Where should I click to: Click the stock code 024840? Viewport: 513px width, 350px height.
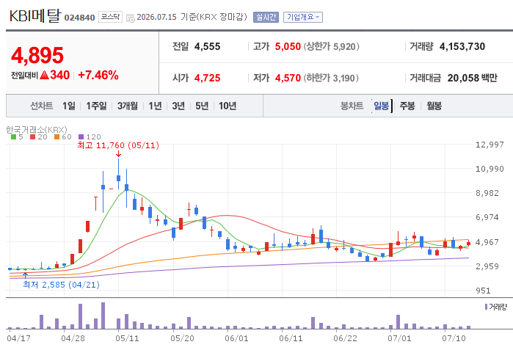coord(79,18)
